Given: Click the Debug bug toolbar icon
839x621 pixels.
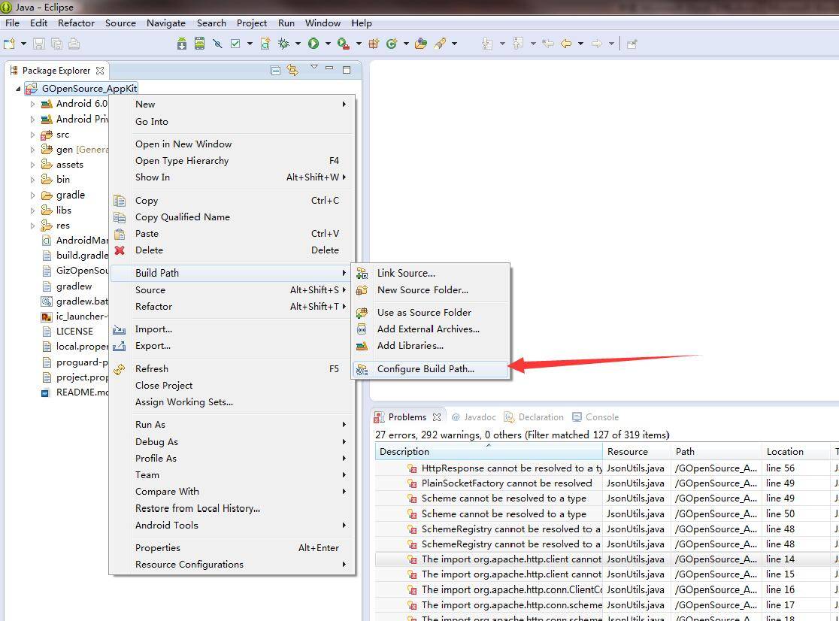Looking at the screenshot, I should click(283, 44).
